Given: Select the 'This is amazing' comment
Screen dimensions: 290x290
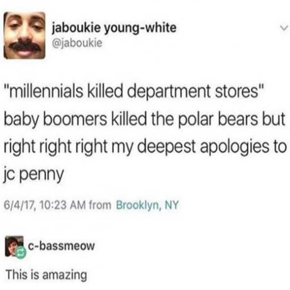Looking at the screenshot, I should tap(46, 275).
